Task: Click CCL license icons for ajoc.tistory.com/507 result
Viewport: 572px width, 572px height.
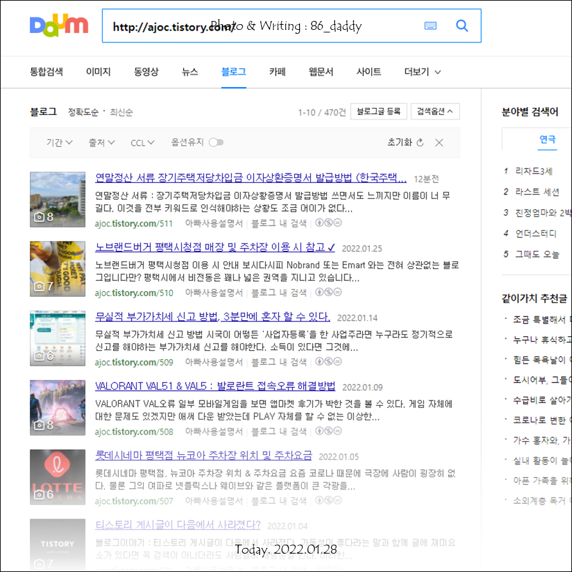Action: point(329,500)
